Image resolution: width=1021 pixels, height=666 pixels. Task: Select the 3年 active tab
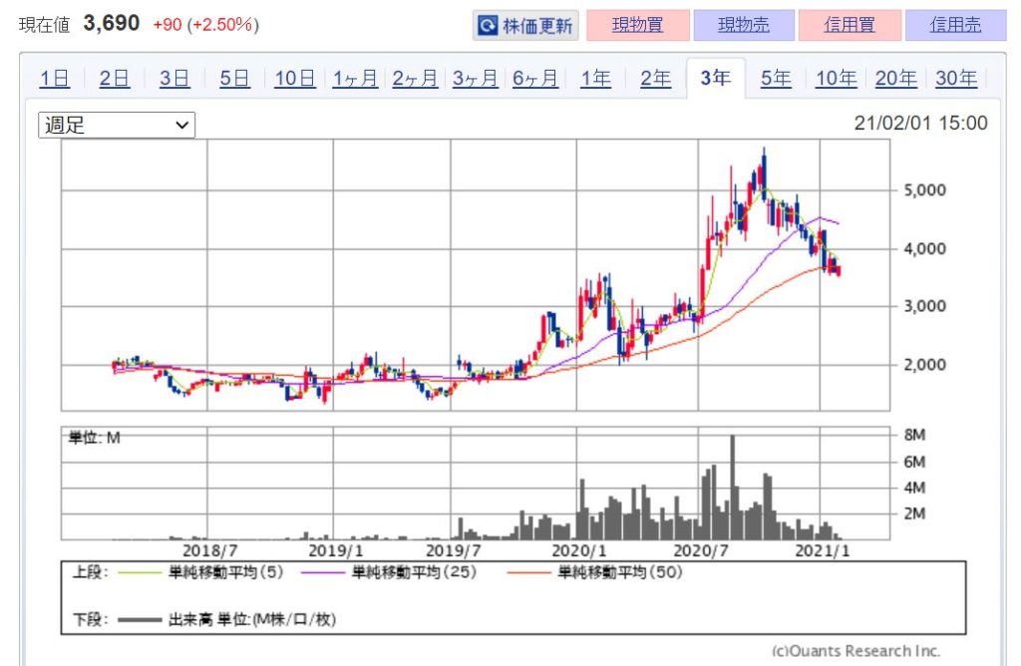[x=715, y=79]
